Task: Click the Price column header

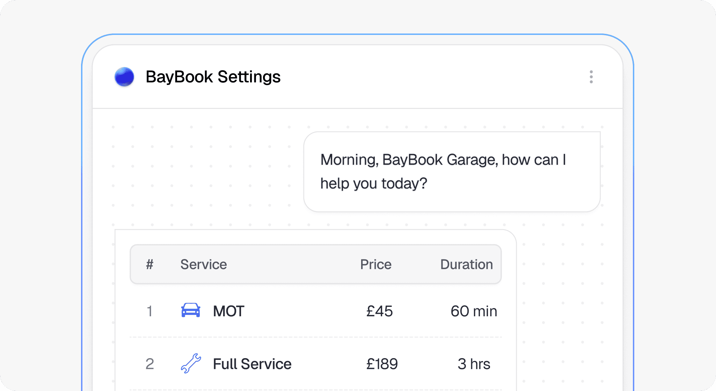Action: tap(375, 264)
